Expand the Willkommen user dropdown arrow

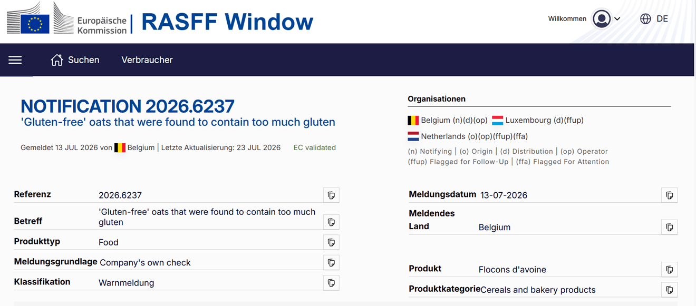617,19
